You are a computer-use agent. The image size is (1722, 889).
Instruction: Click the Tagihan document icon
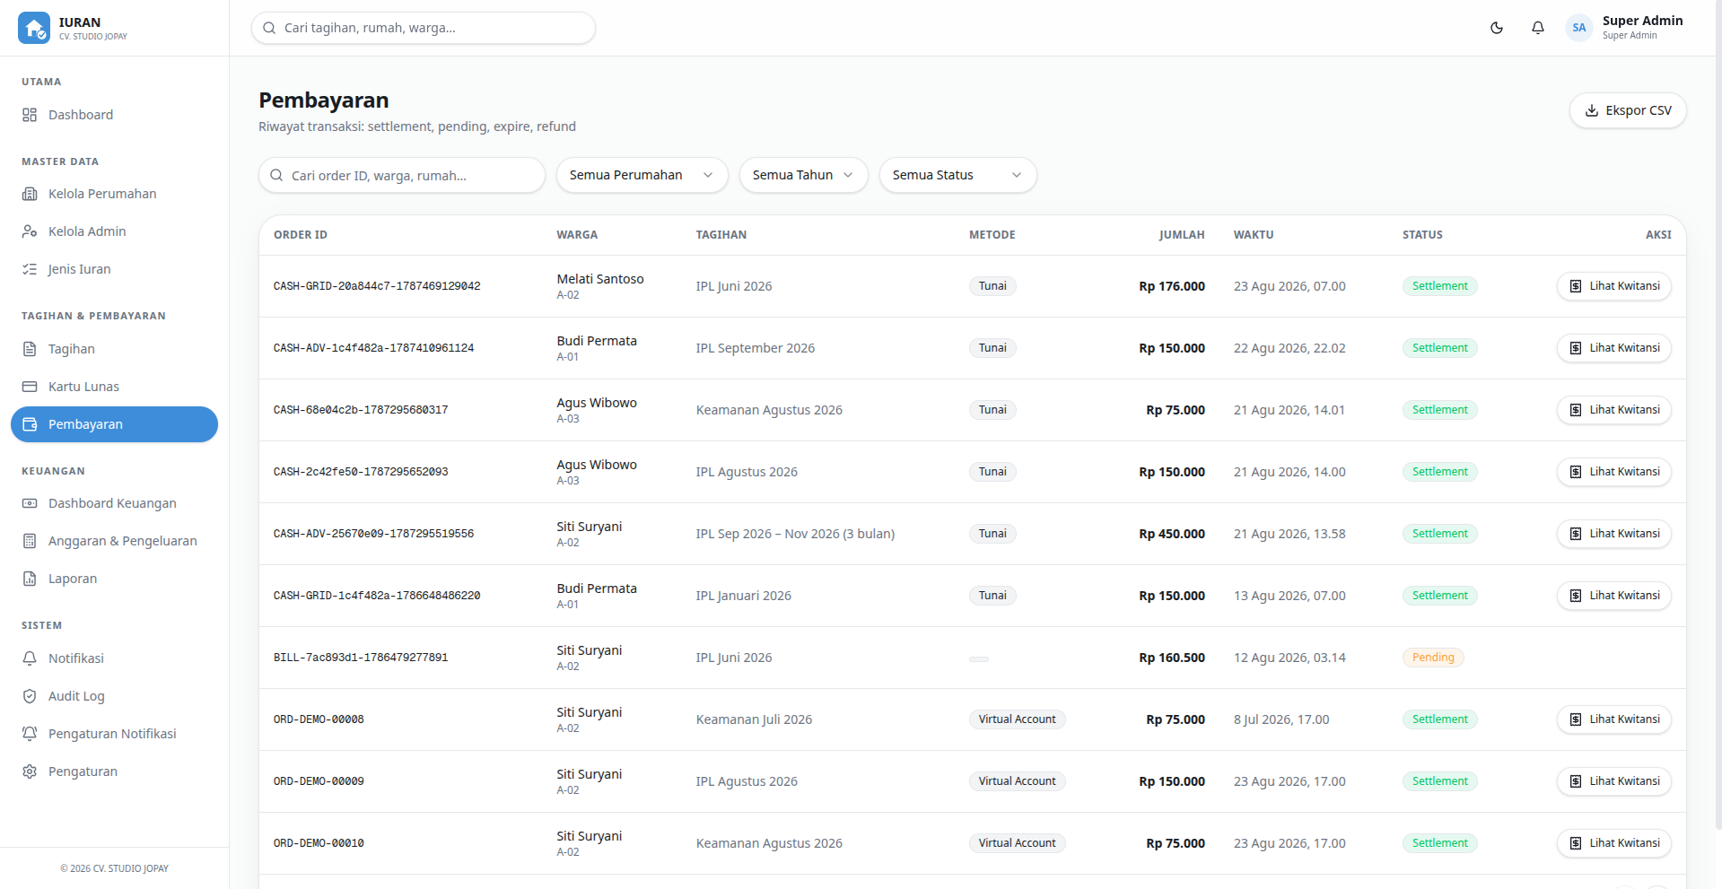coord(30,349)
